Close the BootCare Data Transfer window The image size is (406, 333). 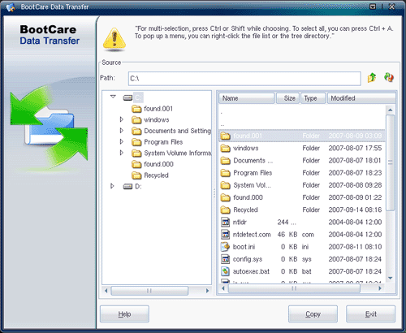point(391,6)
